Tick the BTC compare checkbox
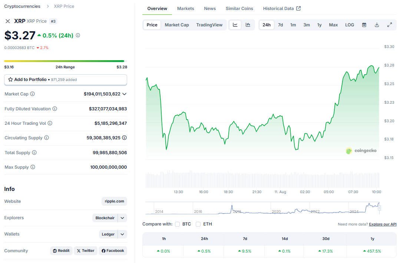Image resolution: width=400 pixels, height=263 pixels. [x=177, y=224]
